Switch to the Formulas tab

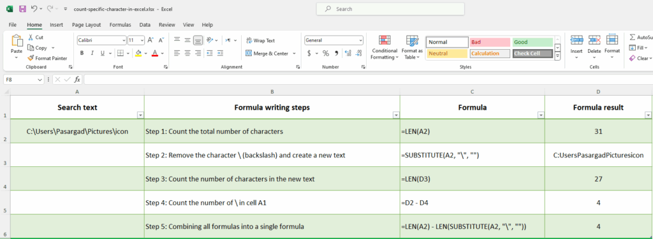point(121,25)
